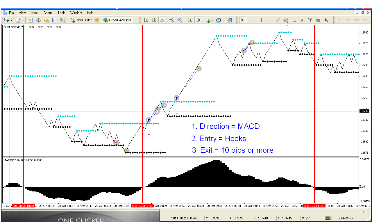Switch chart to Bar Chart mode
Viewport: 372px width, 222px height.
(146, 20)
